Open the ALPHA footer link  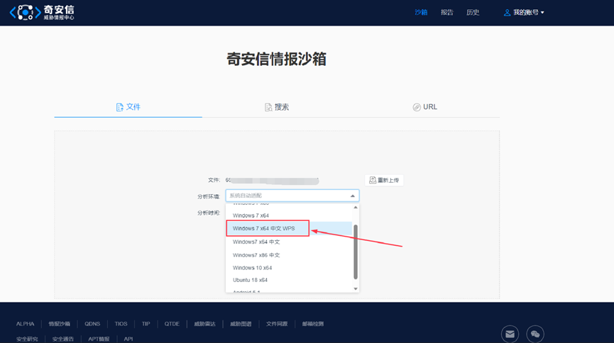click(x=25, y=324)
